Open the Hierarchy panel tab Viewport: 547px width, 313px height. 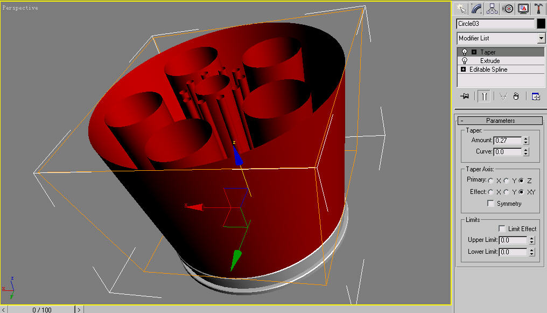click(492, 9)
